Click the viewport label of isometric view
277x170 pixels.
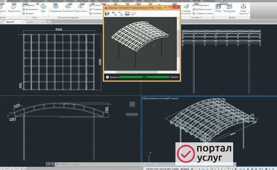(160, 99)
